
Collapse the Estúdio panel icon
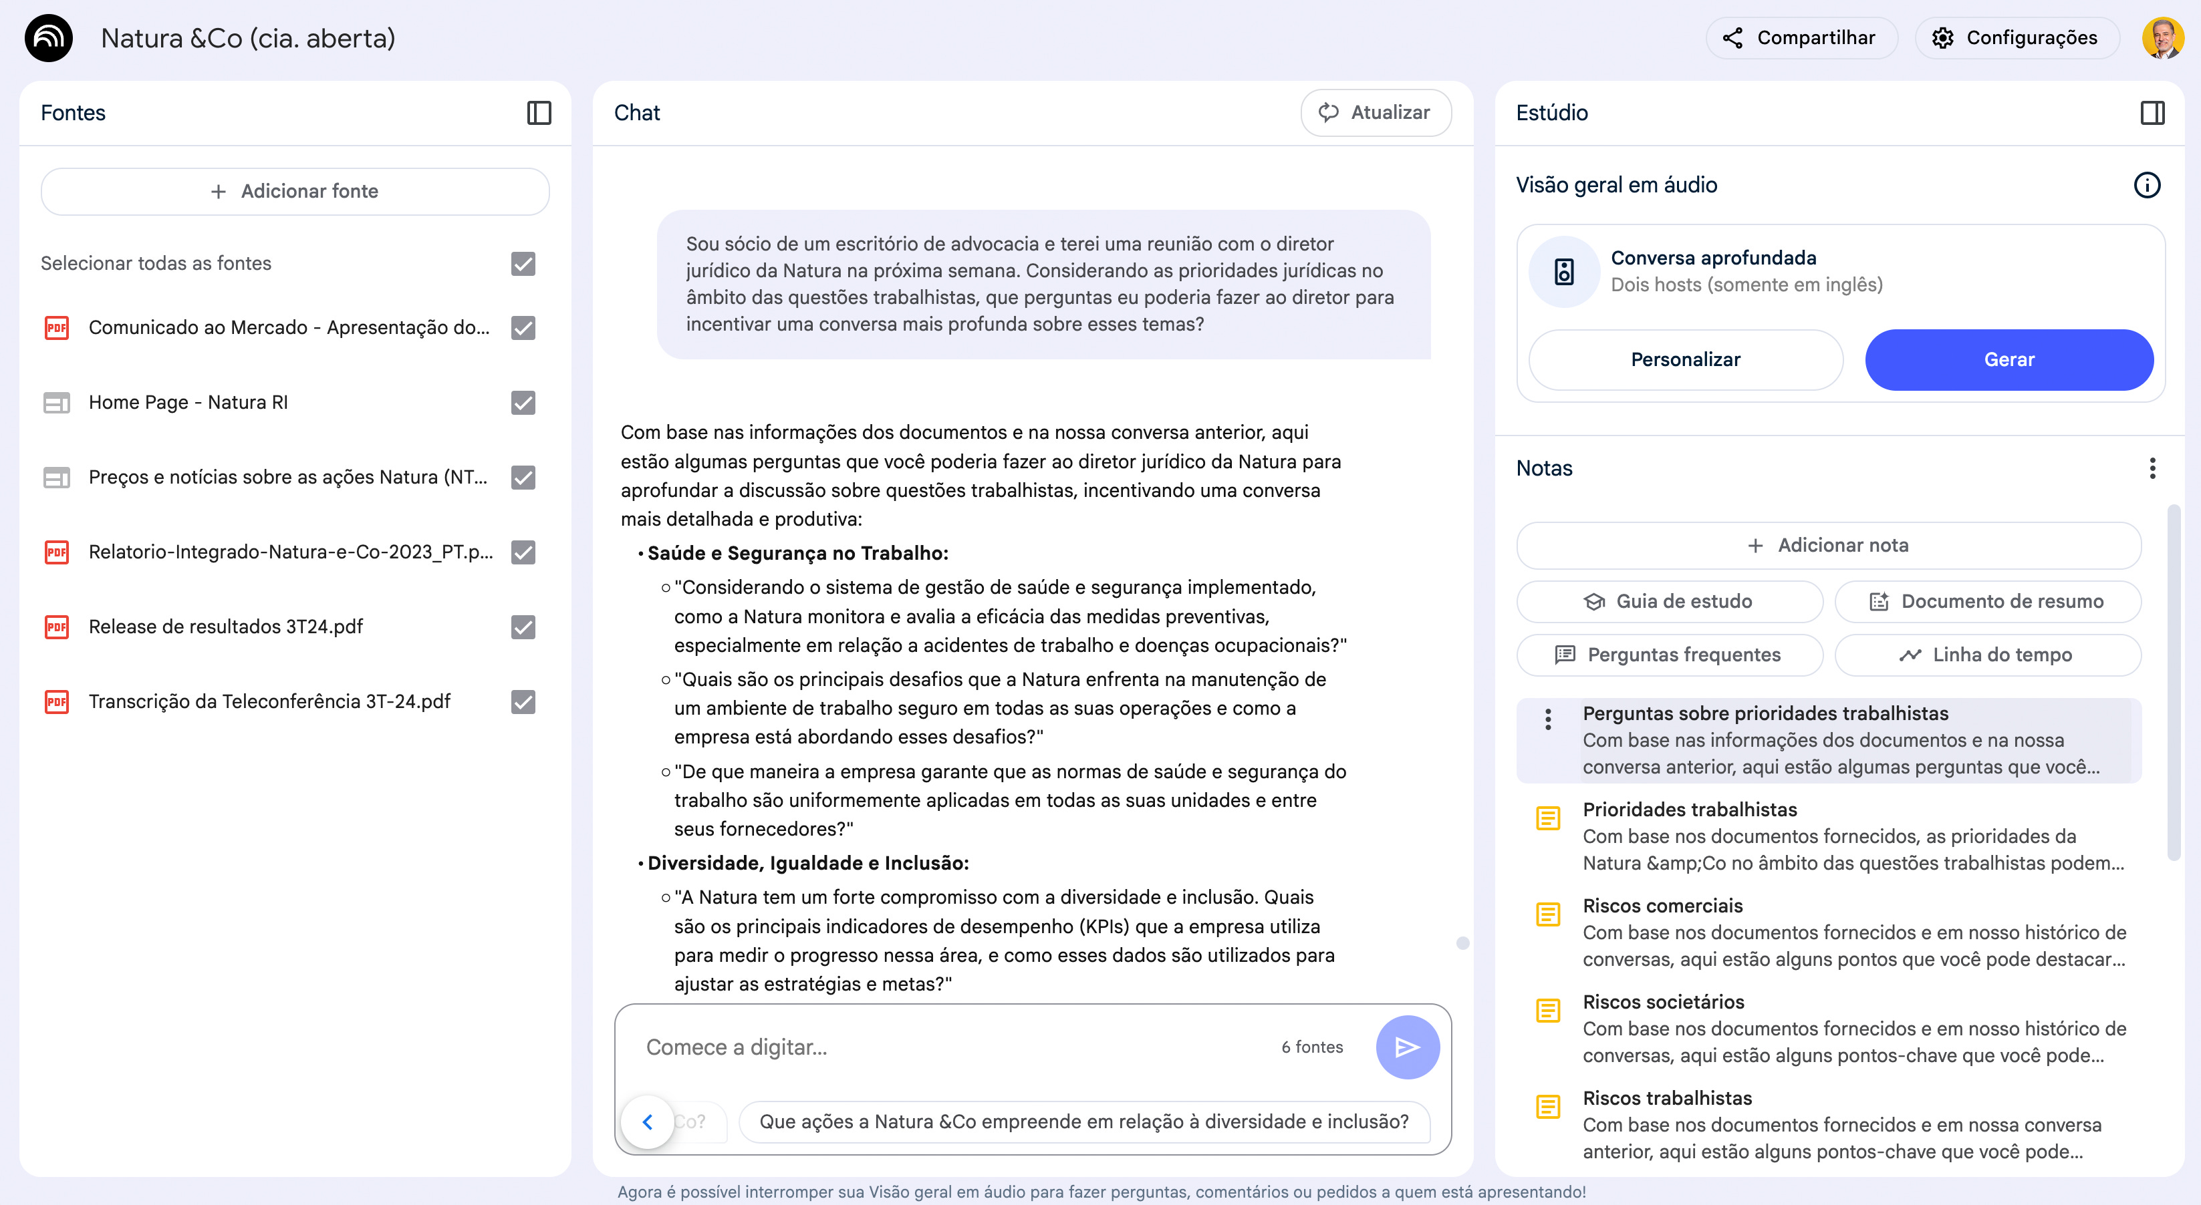click(x=2152, y=113)
